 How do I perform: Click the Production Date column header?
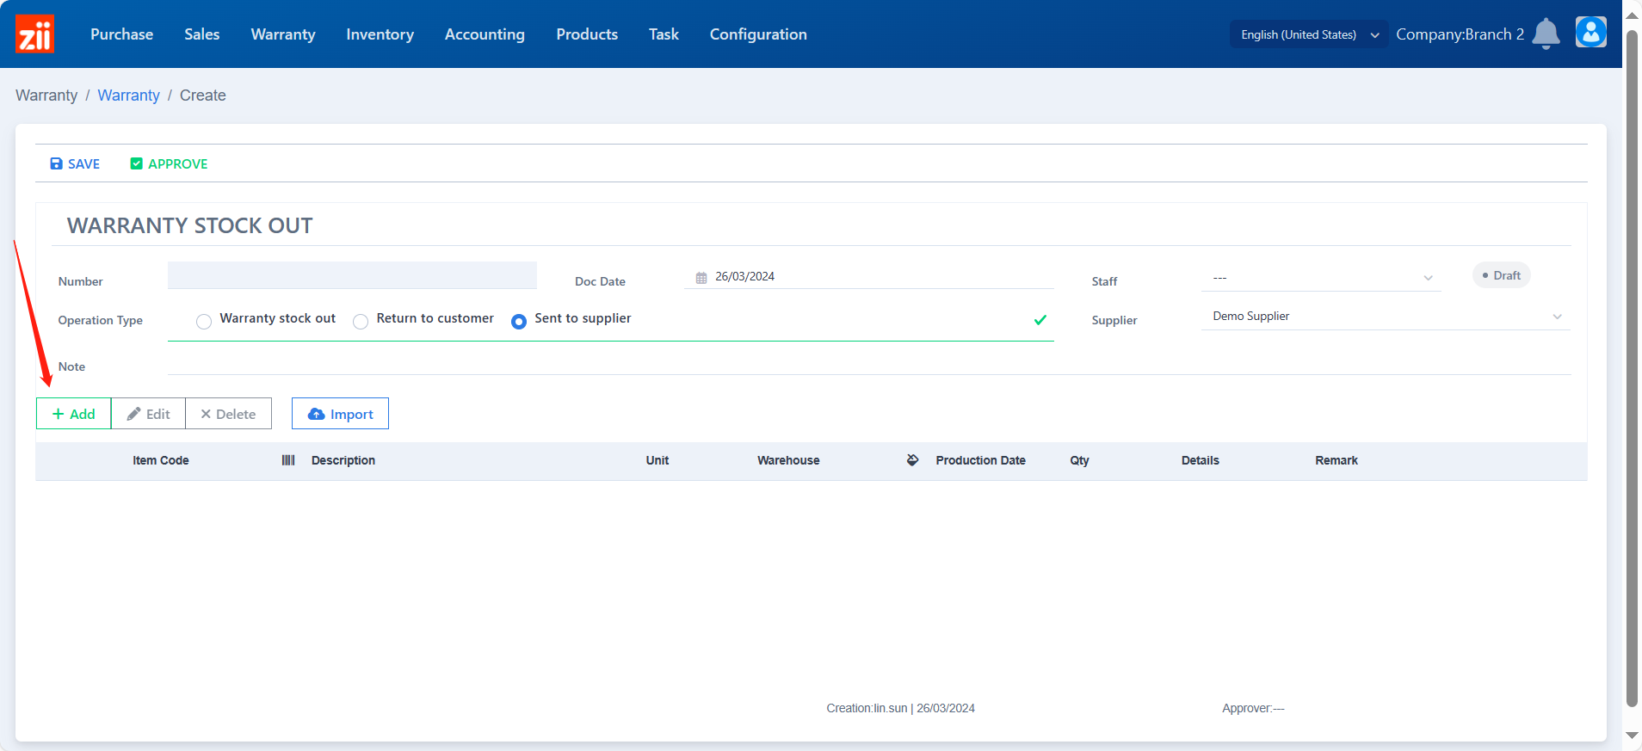pyautogui.click(x=981, y=460)
